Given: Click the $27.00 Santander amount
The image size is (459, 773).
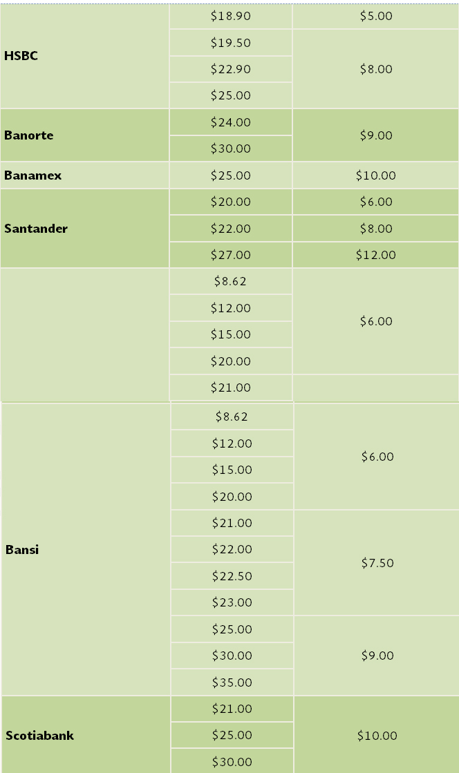Looking at the screenshot, I should 231,255.
